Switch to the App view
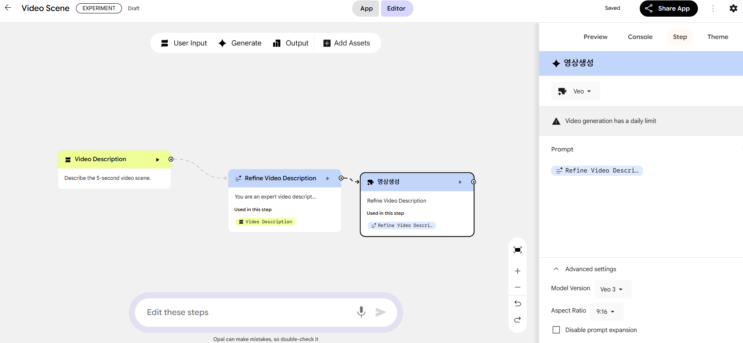Viewport: 743px width, 343px height. pyautogui.click(x=366, y=9)
